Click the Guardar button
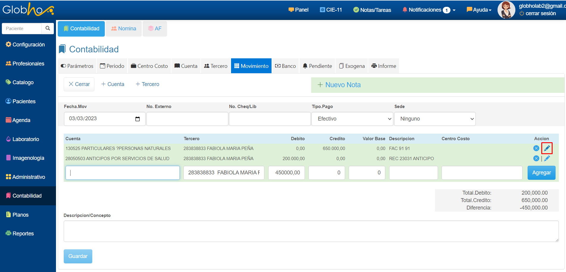566x272 pixels. click(78, 256)
